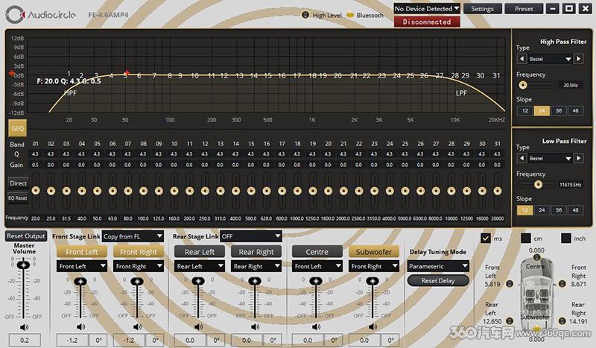The height and width of the screenshot is (348, 596).
Task: Mute the Front Left channel speaker
Action: pos(81,326)
